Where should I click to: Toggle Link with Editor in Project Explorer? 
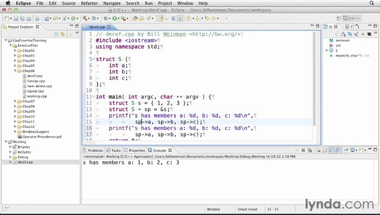tap(63, 35)
